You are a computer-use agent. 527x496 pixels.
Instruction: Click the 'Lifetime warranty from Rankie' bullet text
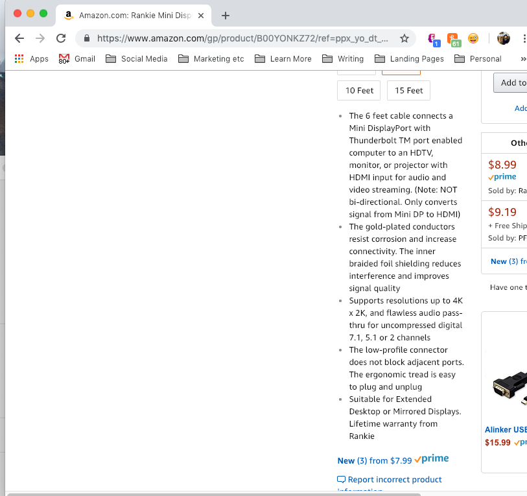pyautogui.click(x=393, y=430)
